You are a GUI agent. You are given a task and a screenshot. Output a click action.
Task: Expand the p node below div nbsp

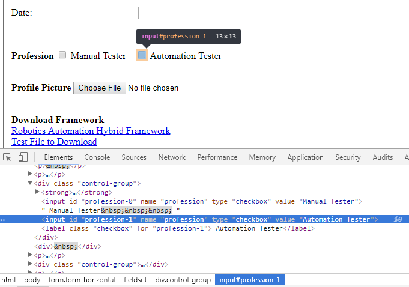(30, 255)
